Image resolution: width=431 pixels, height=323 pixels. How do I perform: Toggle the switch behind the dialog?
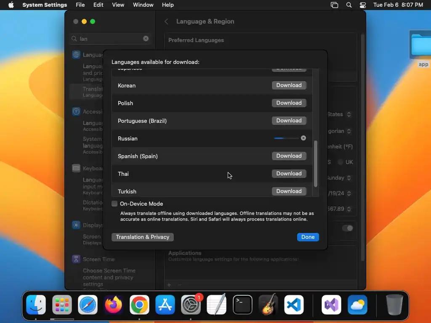click(347, 228)
